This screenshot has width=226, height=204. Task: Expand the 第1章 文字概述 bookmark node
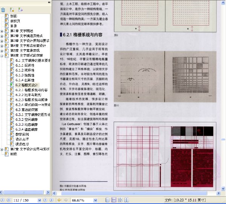point(2,31)
